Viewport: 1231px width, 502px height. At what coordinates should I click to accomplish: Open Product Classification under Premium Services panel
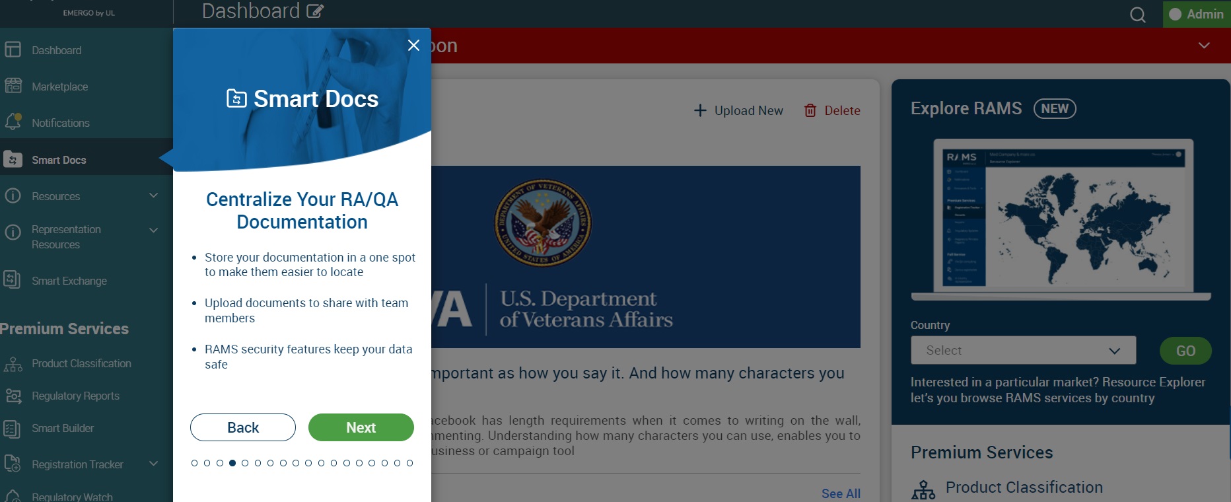tap(1024, 487)
